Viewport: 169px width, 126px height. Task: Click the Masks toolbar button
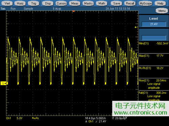pyautogui.click(x=88, y=3)
